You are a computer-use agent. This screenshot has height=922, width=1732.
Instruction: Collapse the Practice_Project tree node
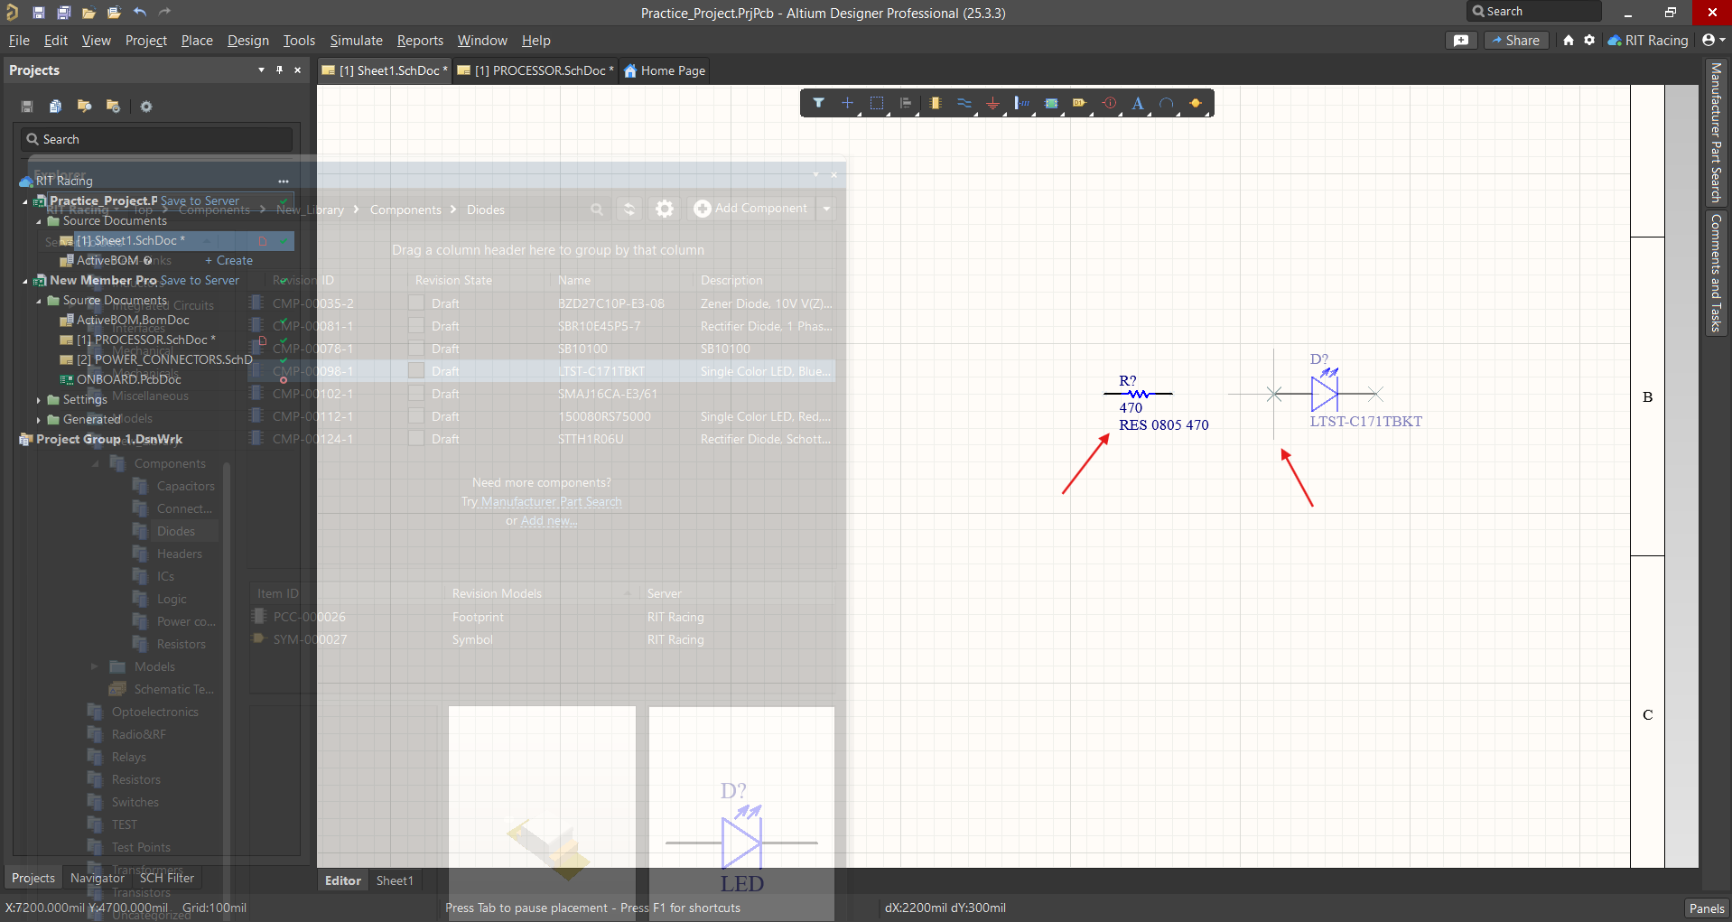click(25, 201)
